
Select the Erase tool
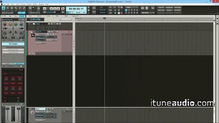pos(24,8)
